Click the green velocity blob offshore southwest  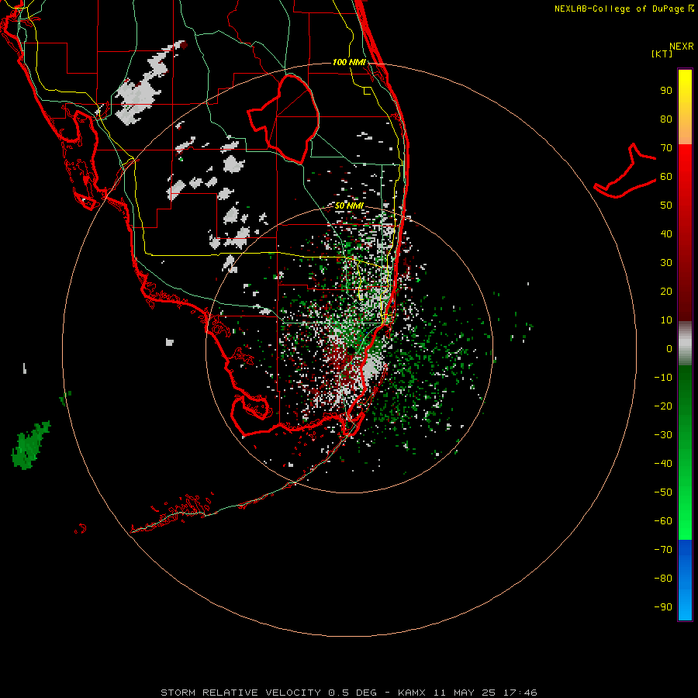29,446
